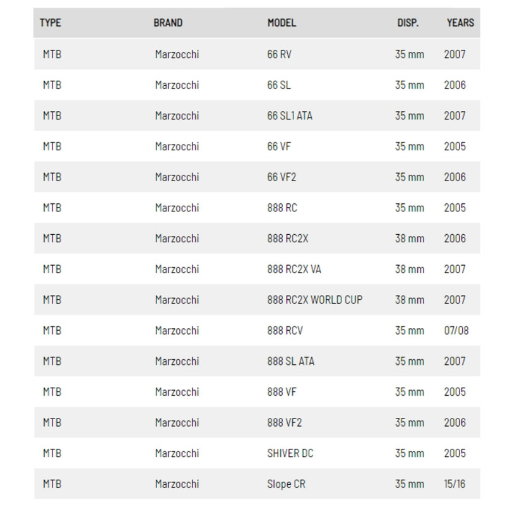The height and width of the screenshot is (505, 505).
Task: Select the 888 VF2 model entry
Action: point(284,422)
